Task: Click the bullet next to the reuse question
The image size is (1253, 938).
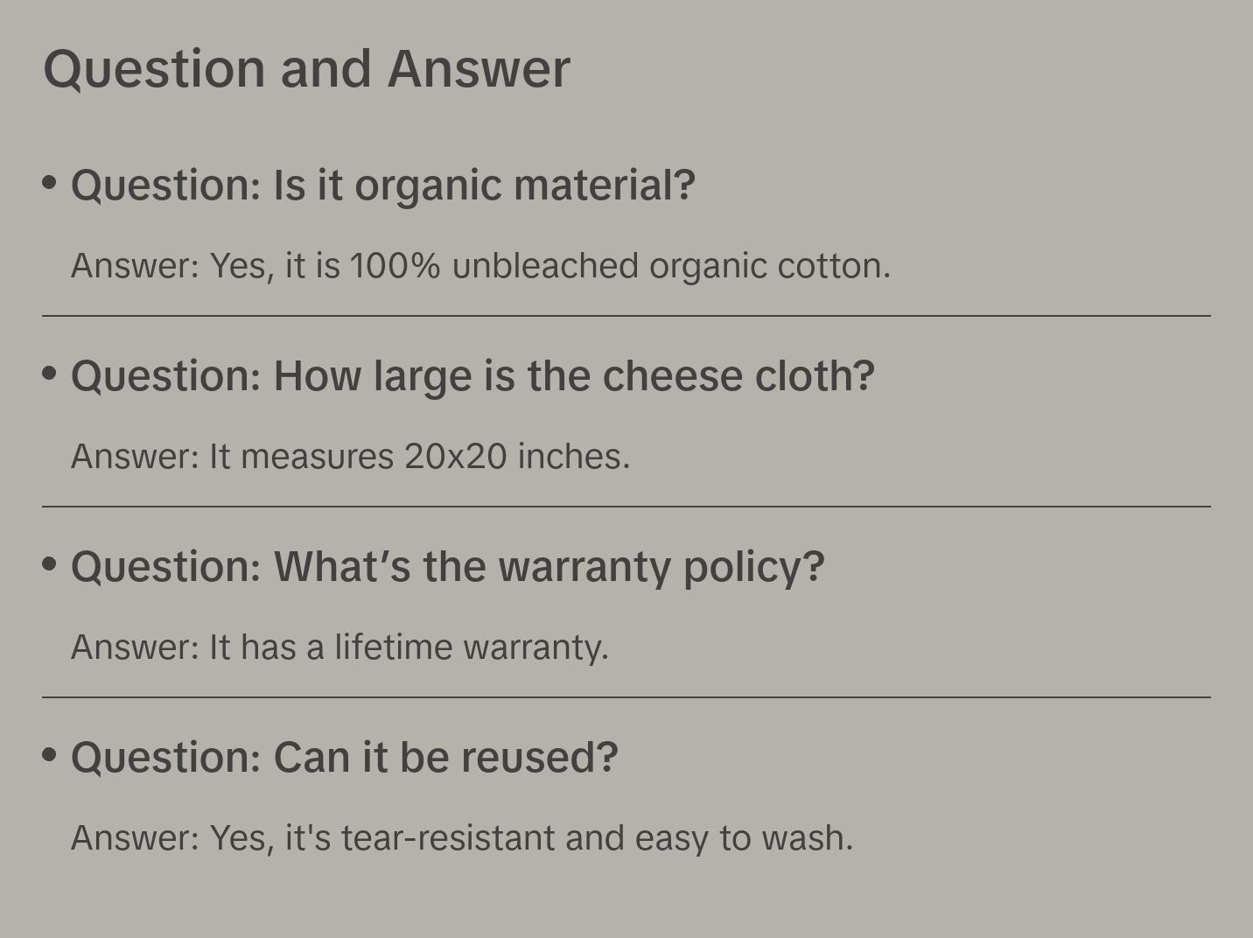Action: (x=50, y=754)
